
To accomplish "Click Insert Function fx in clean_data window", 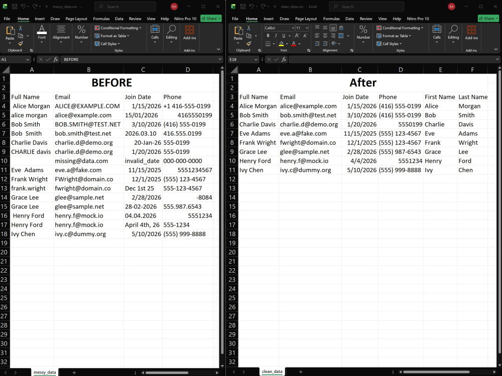I will [x=284, y=60].
